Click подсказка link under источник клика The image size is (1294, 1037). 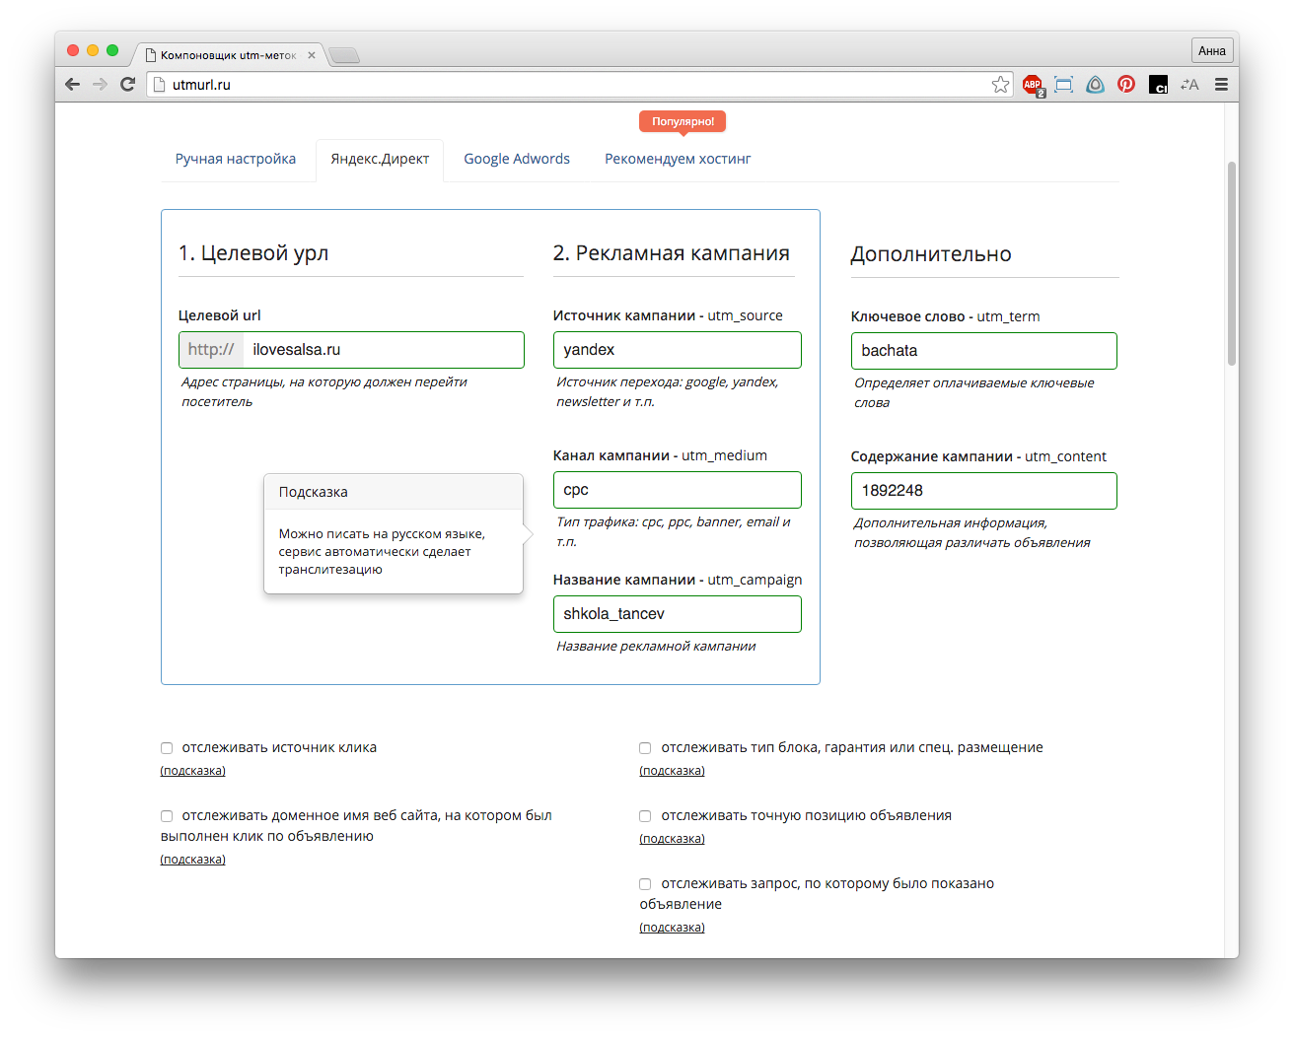[x=193, y=771]
